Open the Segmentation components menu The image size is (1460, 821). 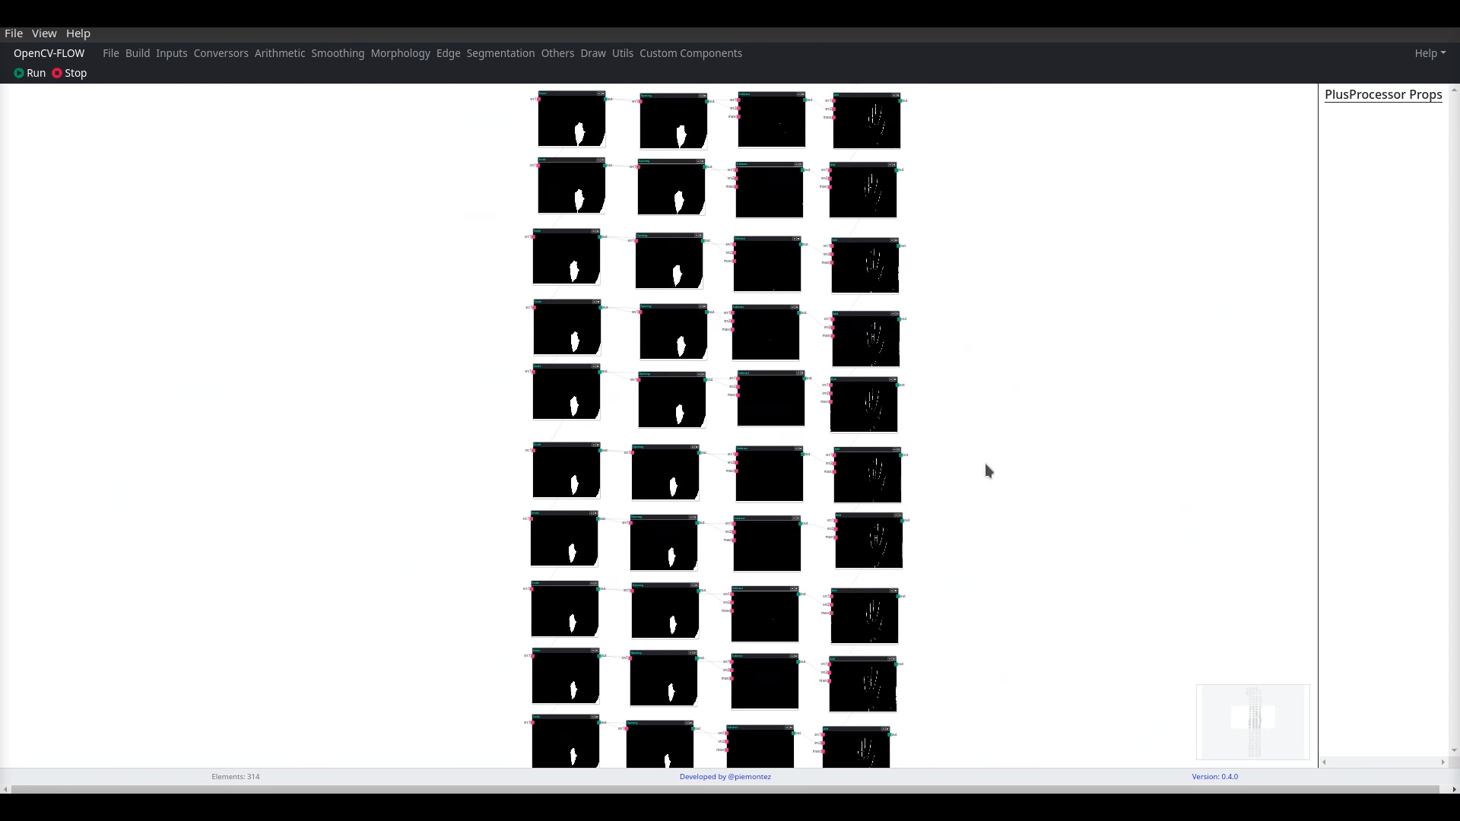tap(500, 53)
